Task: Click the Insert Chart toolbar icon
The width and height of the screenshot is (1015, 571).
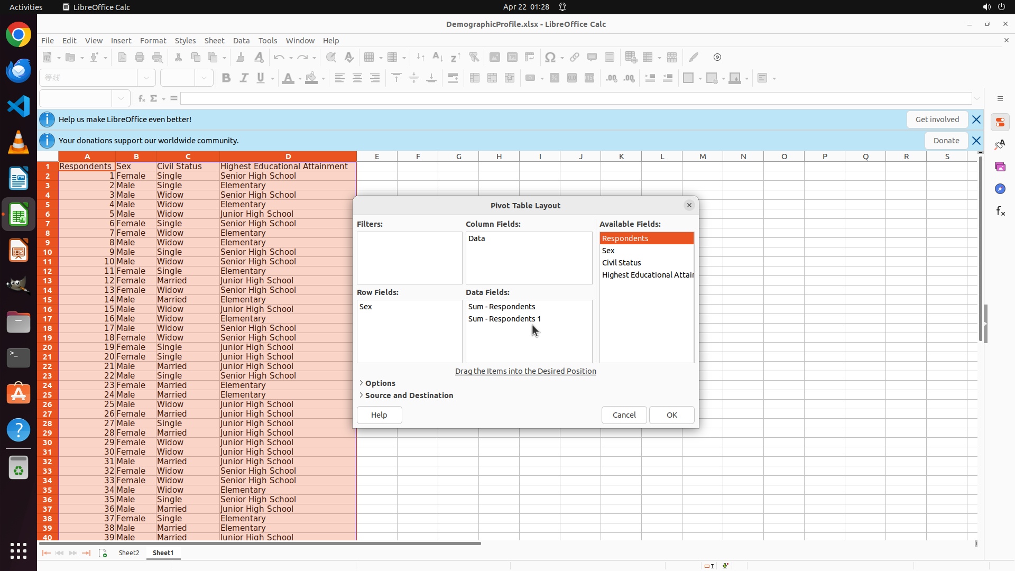Action: pos(512,57)
